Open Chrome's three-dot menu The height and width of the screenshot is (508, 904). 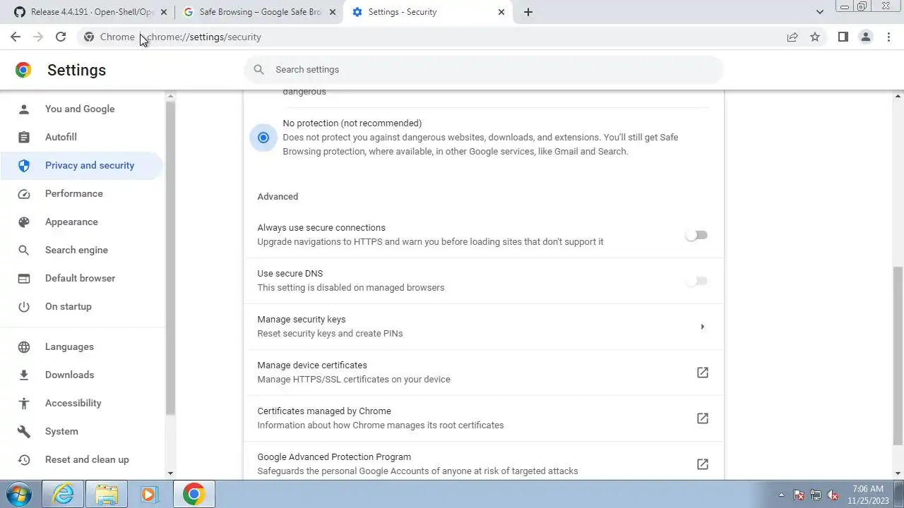(x=888, y=37)
